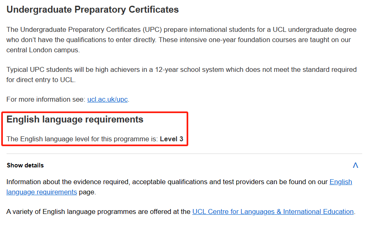Follow the English language requirements page link

pos(179,187)
